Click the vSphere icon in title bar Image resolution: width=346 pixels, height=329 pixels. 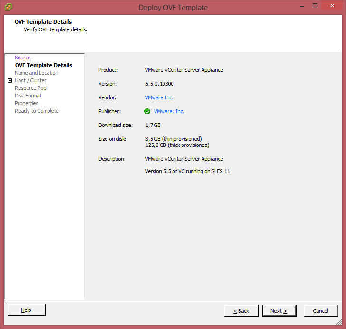pyautogui.click(x=8, y=7)
